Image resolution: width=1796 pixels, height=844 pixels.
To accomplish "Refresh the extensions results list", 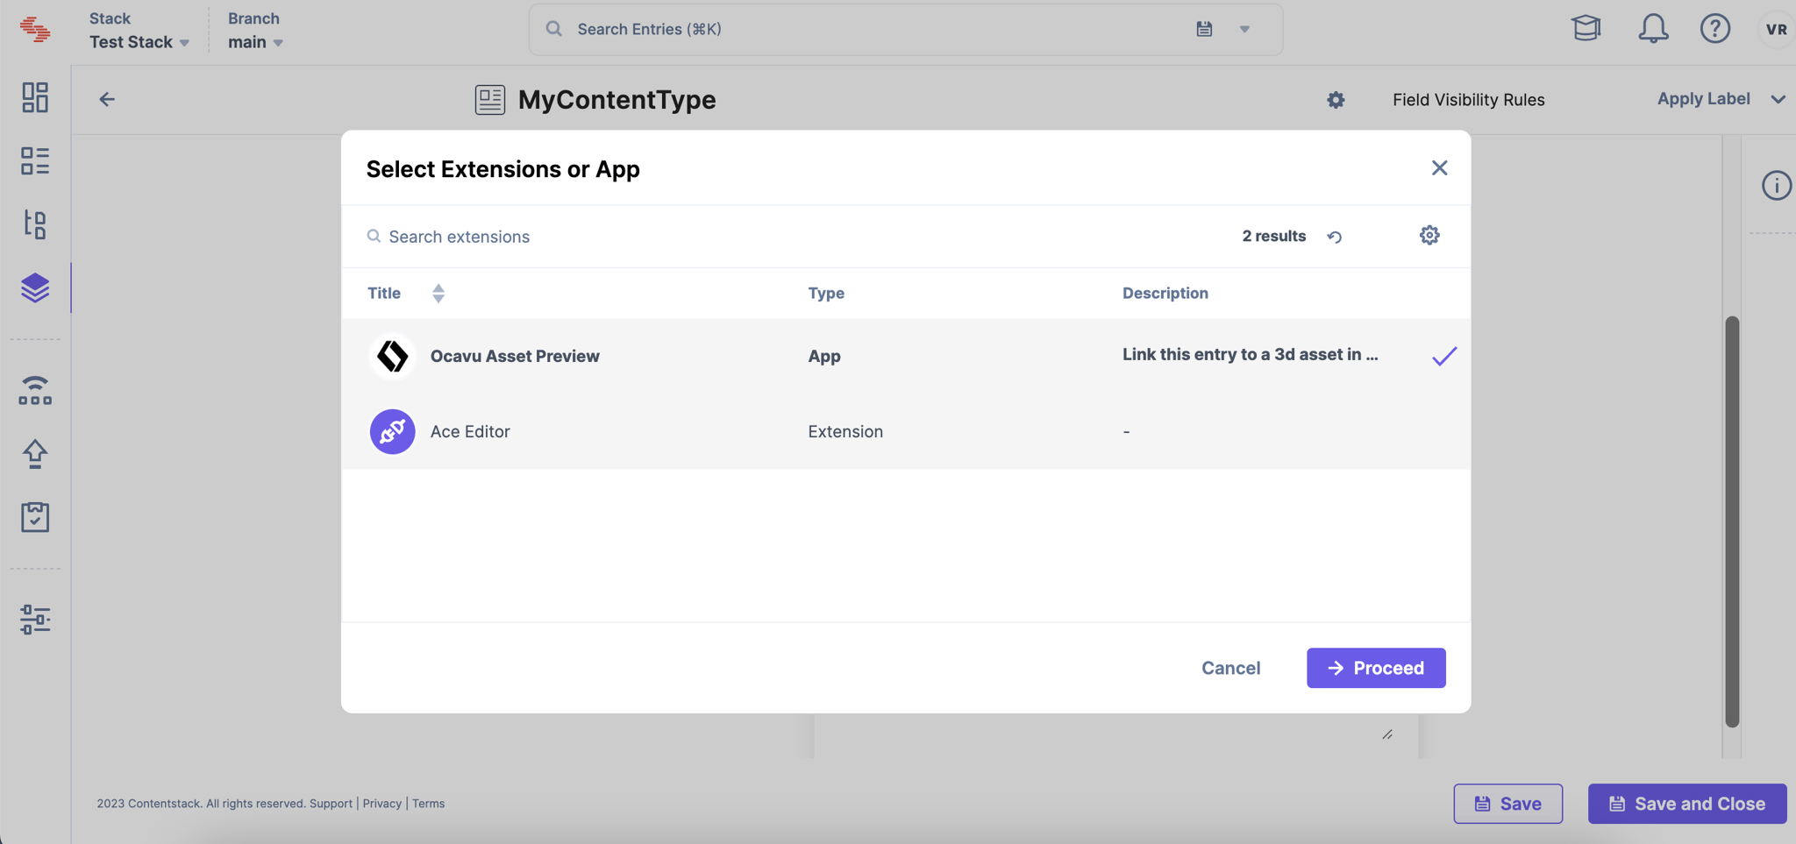I will (x=1335, y=237).
